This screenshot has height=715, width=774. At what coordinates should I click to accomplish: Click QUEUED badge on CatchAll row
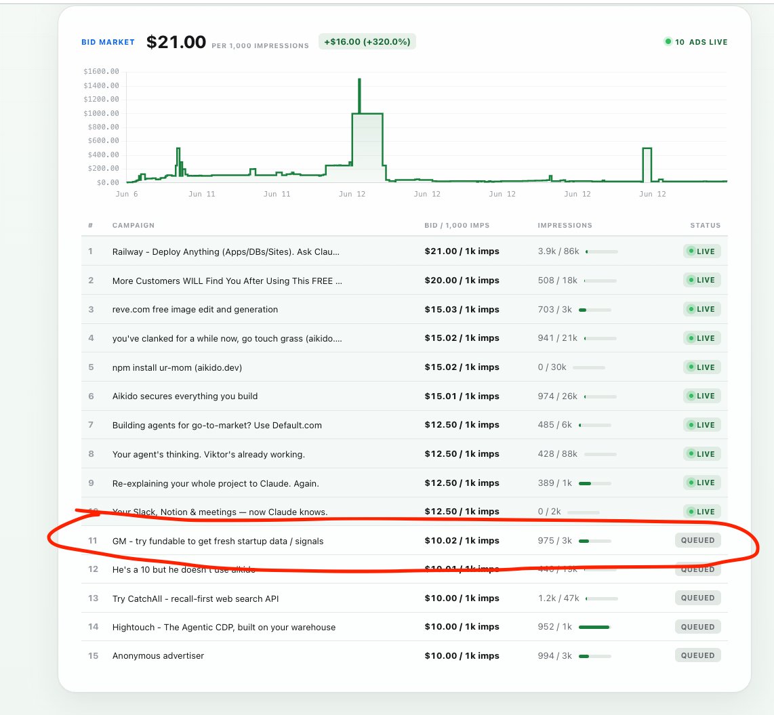click(x=697, y=598)
